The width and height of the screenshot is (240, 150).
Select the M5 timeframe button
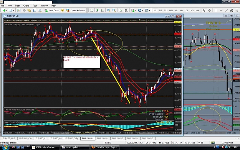[161, 10]
